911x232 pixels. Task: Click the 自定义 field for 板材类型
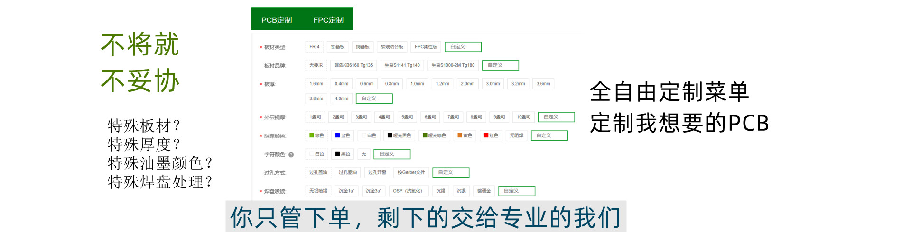point(463,47)
